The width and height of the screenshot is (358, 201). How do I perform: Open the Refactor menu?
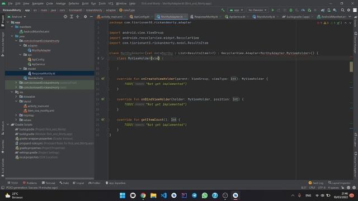tap(74, 3)
